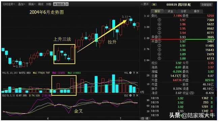The height and width of the screenshot is (122, 219).
Task: Click 最高 value 3.97
Action: [211, 67]
